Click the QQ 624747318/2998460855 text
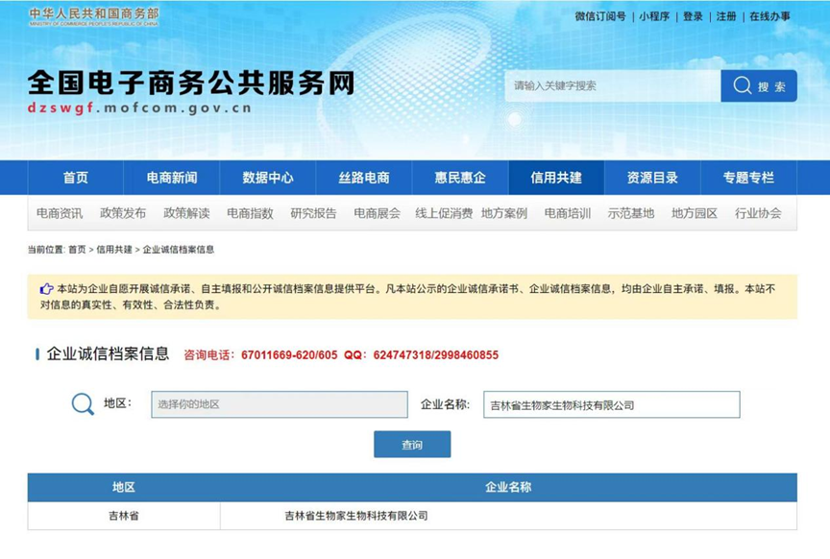 422,354
